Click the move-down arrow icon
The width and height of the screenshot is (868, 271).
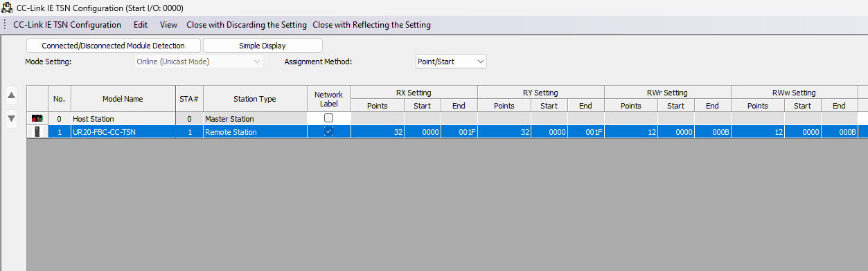[11, 118]
